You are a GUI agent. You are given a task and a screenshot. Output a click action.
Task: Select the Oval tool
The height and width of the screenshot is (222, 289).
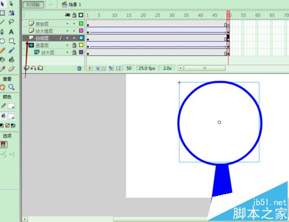pos(2,41)
